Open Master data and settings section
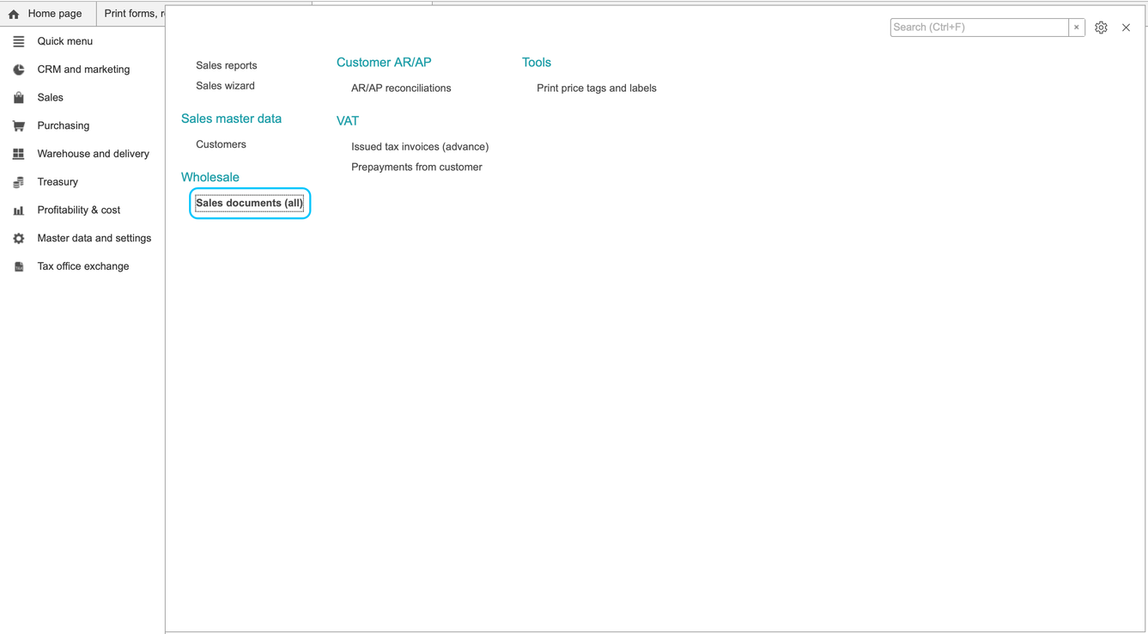Image resolution: width=1148 pixels, height=634 pixels. click(94, 238)
